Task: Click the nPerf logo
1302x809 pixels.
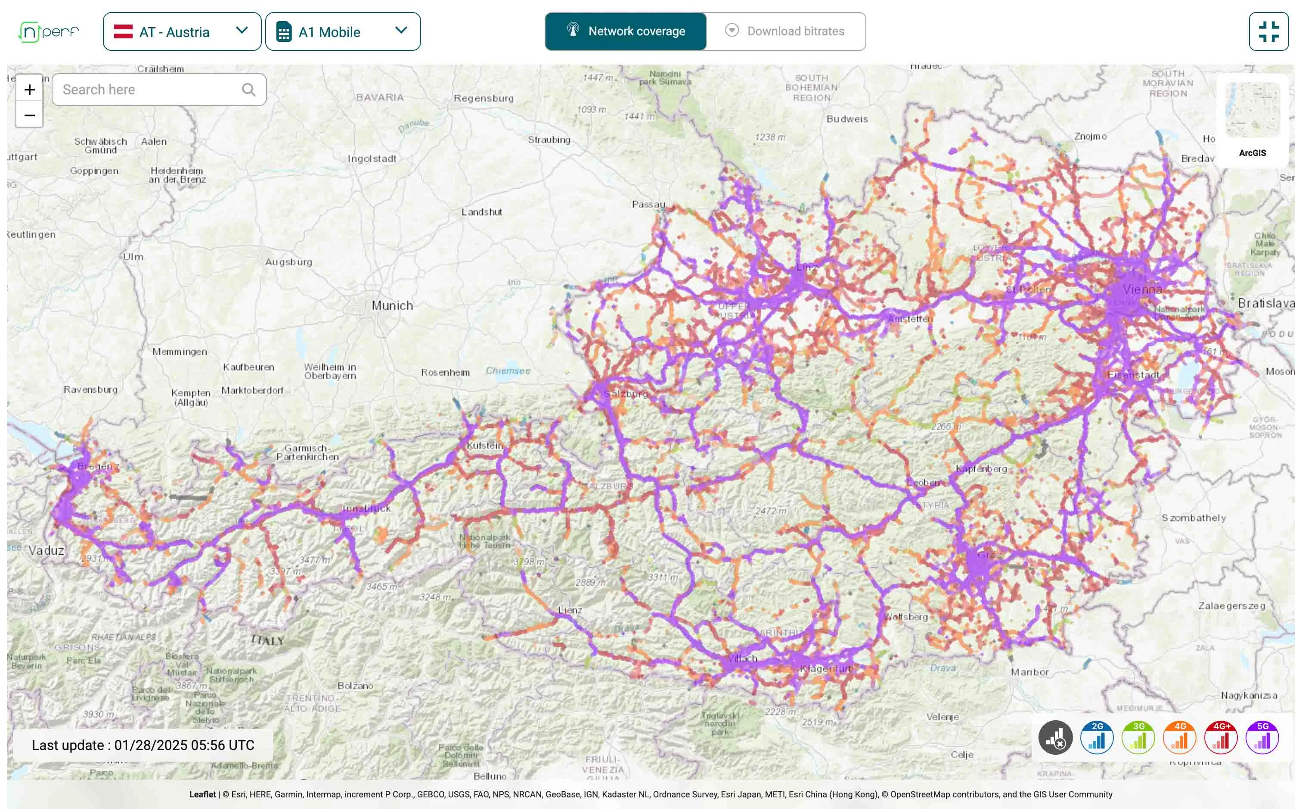Action: pyautogui.click(x=49, y=31)
